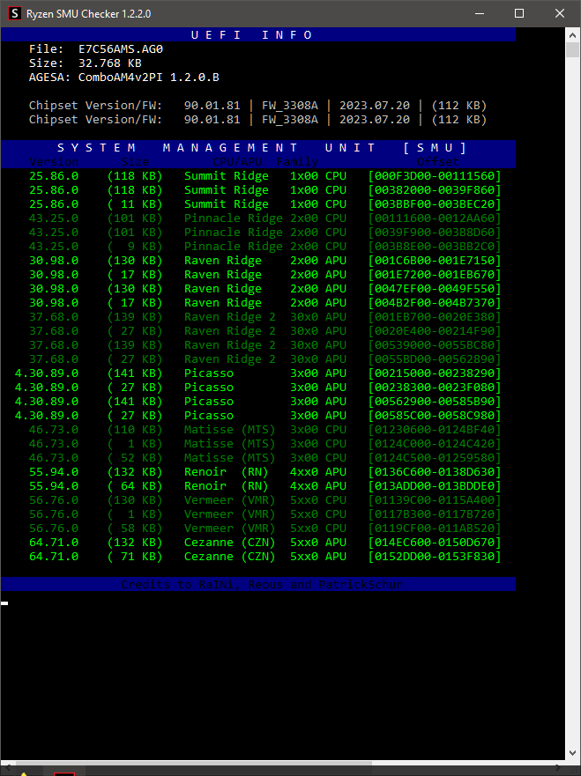Click the 'Offset' column heading
The width and height of the screenshot is (581, 776).
[x=438, y=162]
